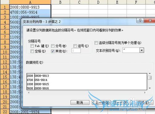
Task: Select row 2 header
Action: pos(5,12)
